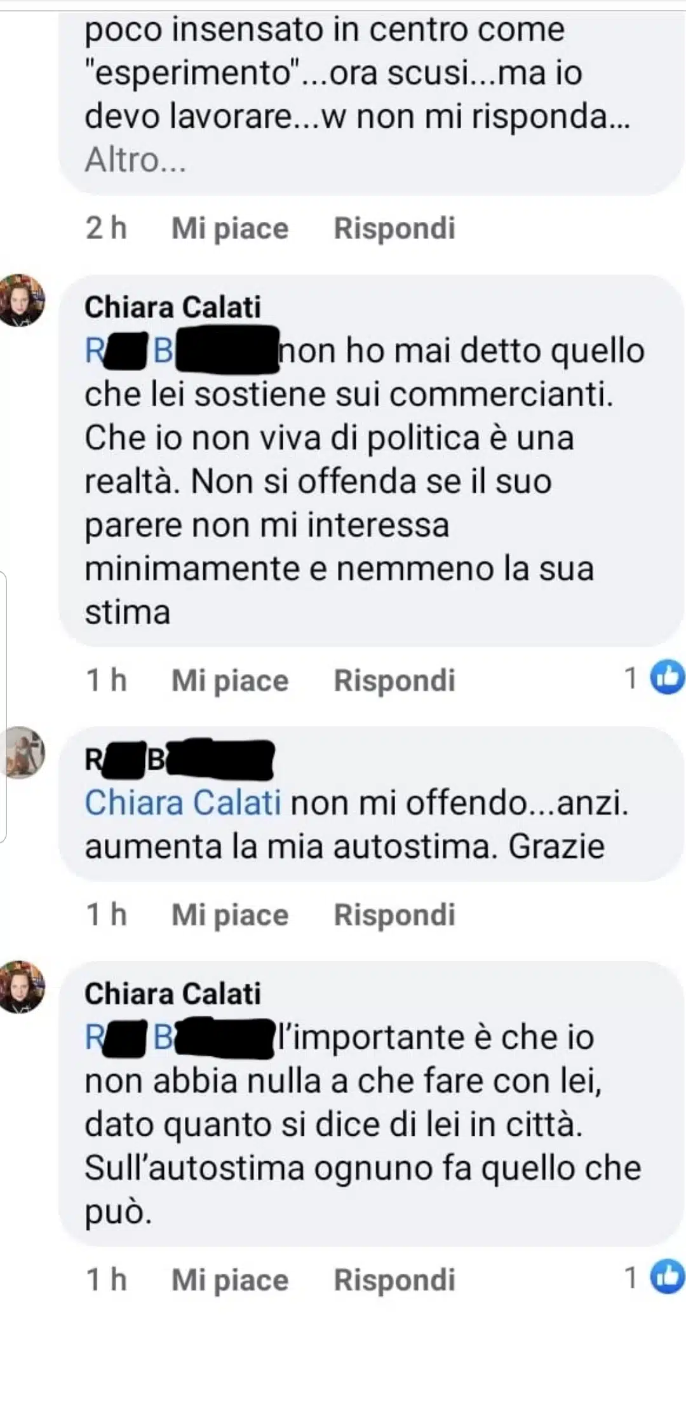
Task: Open avatar beside the "sui commercianti" comment
Action: point(22,300)
